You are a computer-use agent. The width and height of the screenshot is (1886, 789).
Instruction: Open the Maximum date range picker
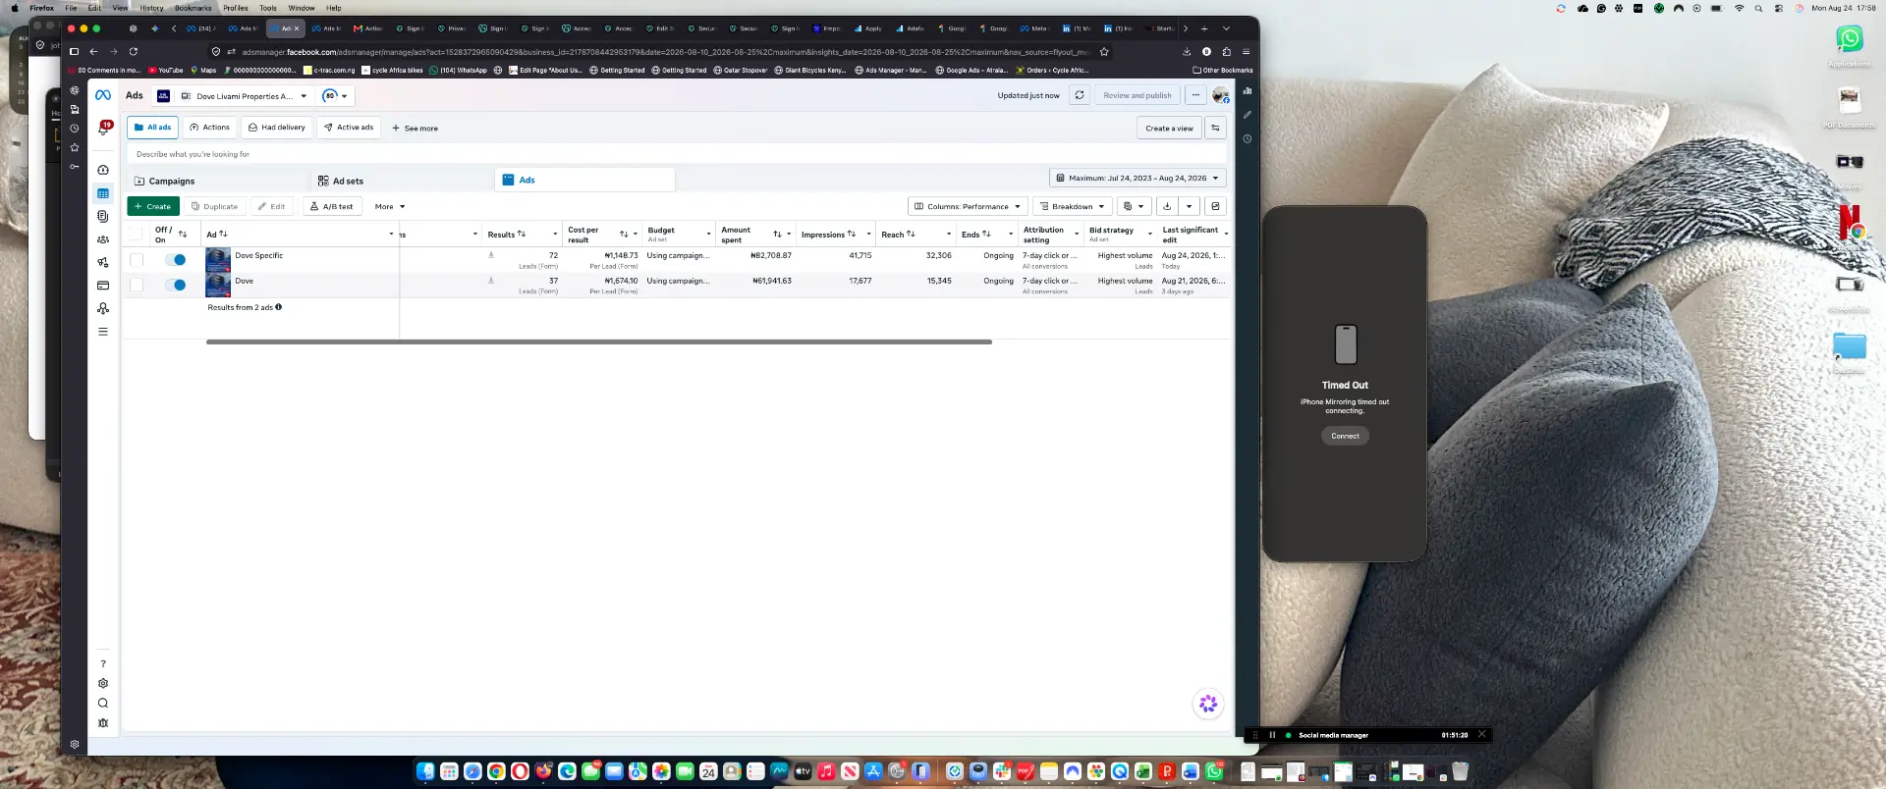(1137, 178)
